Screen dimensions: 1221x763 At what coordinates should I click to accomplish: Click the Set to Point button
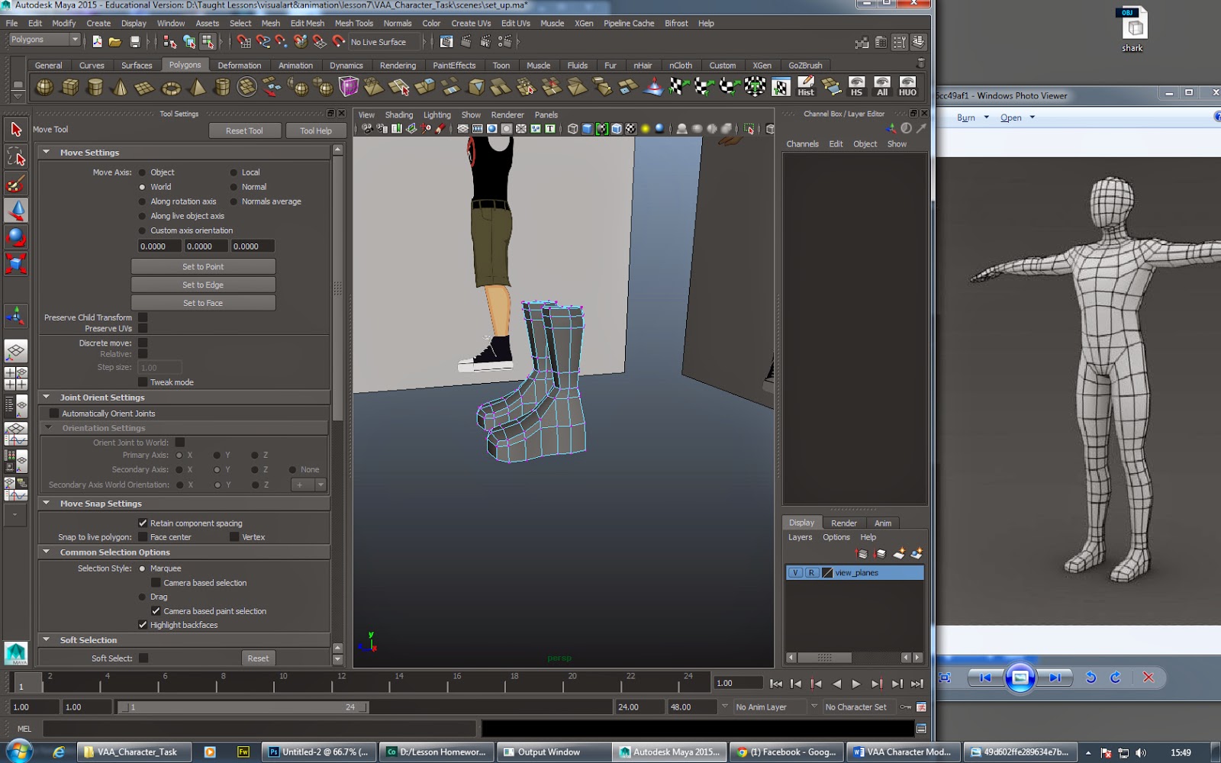point(203,267)
